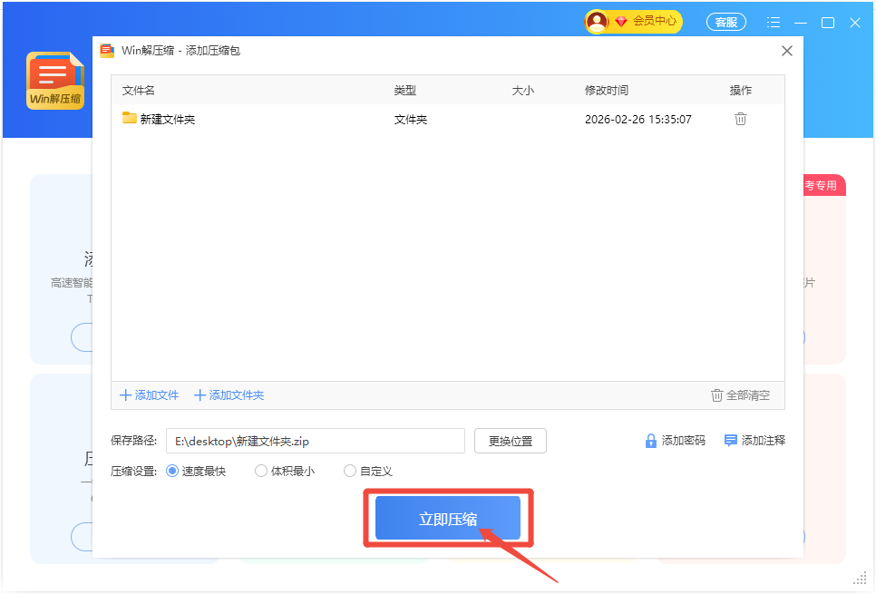Click the 新建文件夹 folder icon
The image size is (876, 594).
(x=130, y=119)
